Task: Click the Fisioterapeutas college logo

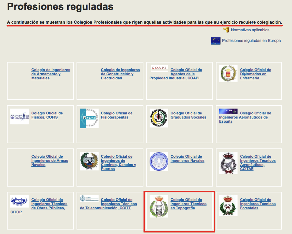Action: (x=89, y=119)
